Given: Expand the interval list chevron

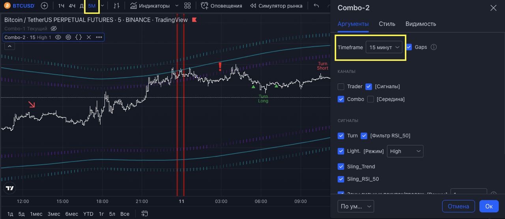Looking at the screenshot, I should [103, 6].
